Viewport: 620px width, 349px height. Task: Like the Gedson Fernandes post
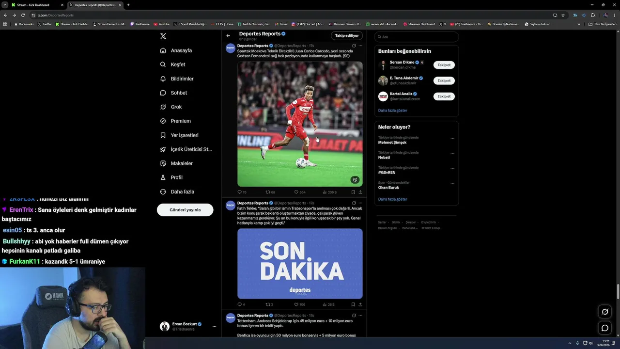300,192
